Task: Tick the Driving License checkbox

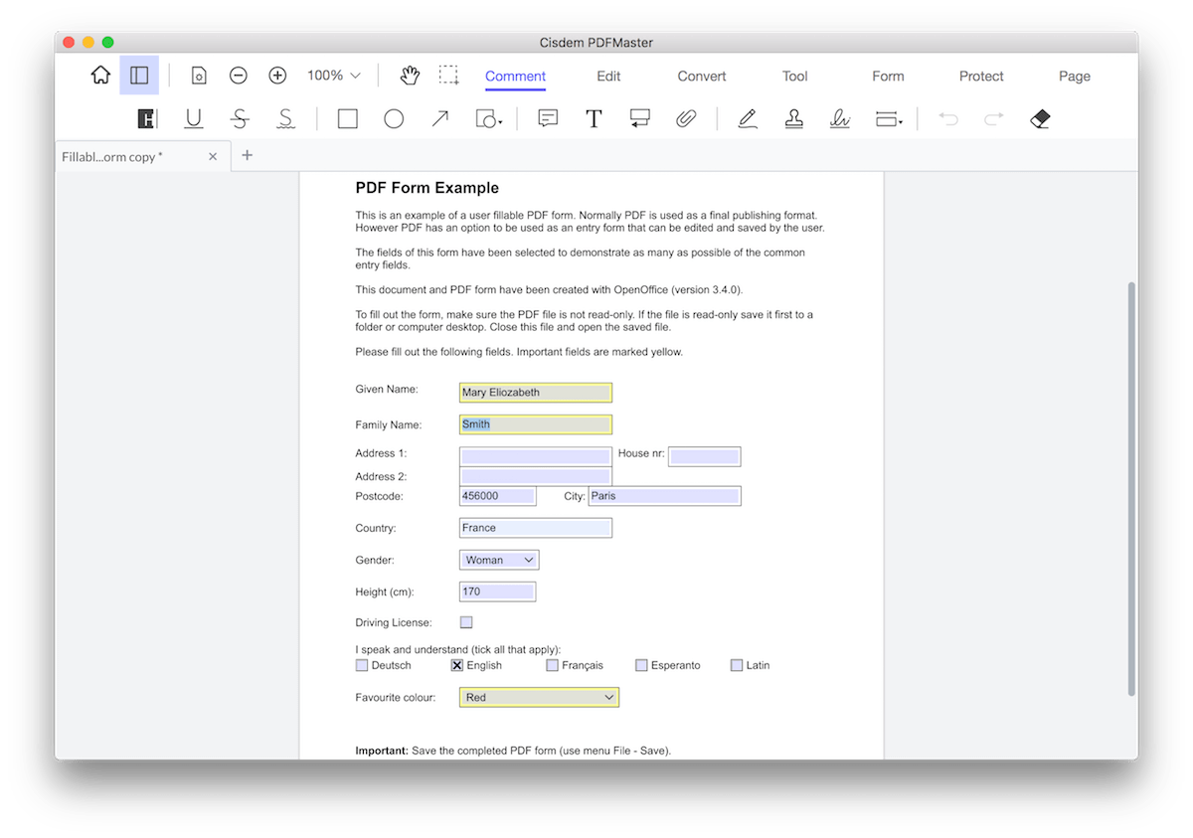Action: 466,622
